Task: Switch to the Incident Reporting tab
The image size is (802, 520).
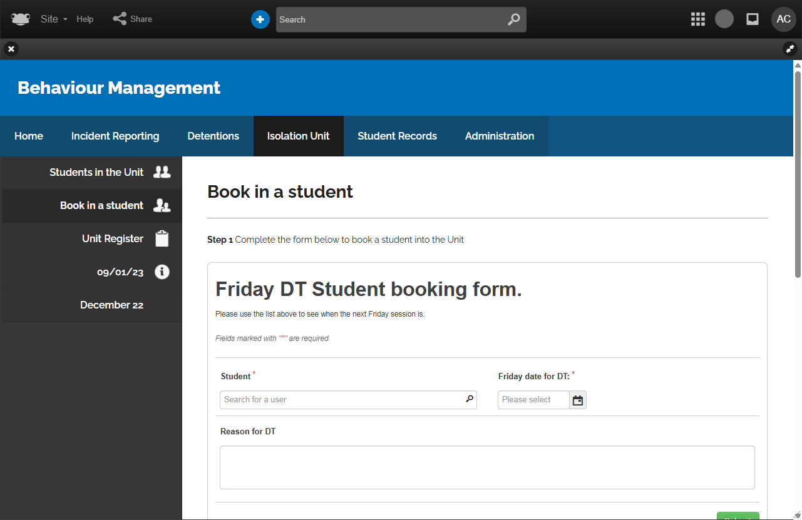Action: tap(115, 136)
